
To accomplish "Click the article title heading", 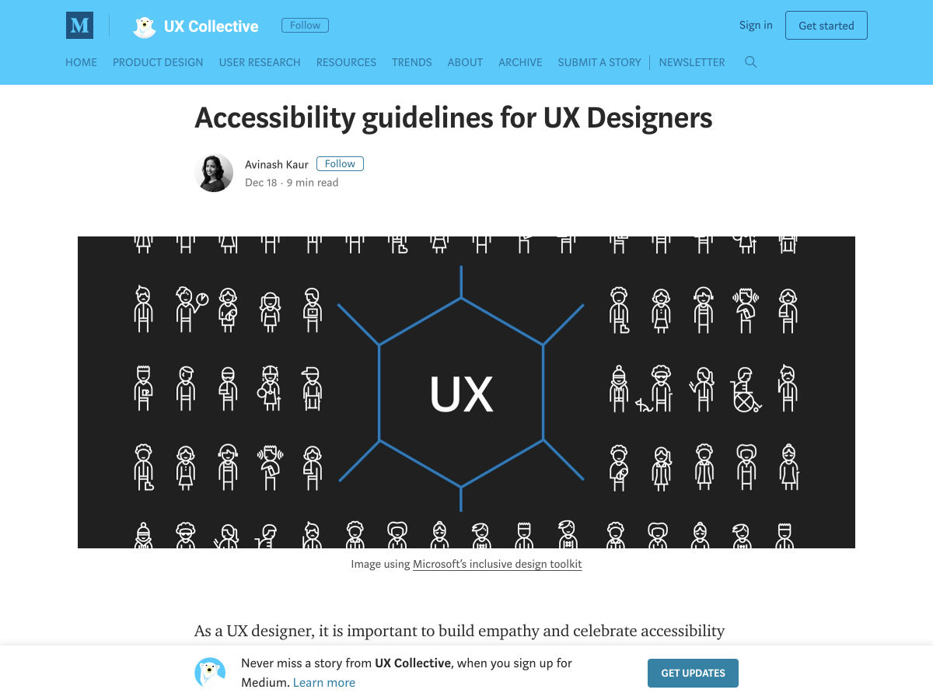I will click(x=453, y=118).
